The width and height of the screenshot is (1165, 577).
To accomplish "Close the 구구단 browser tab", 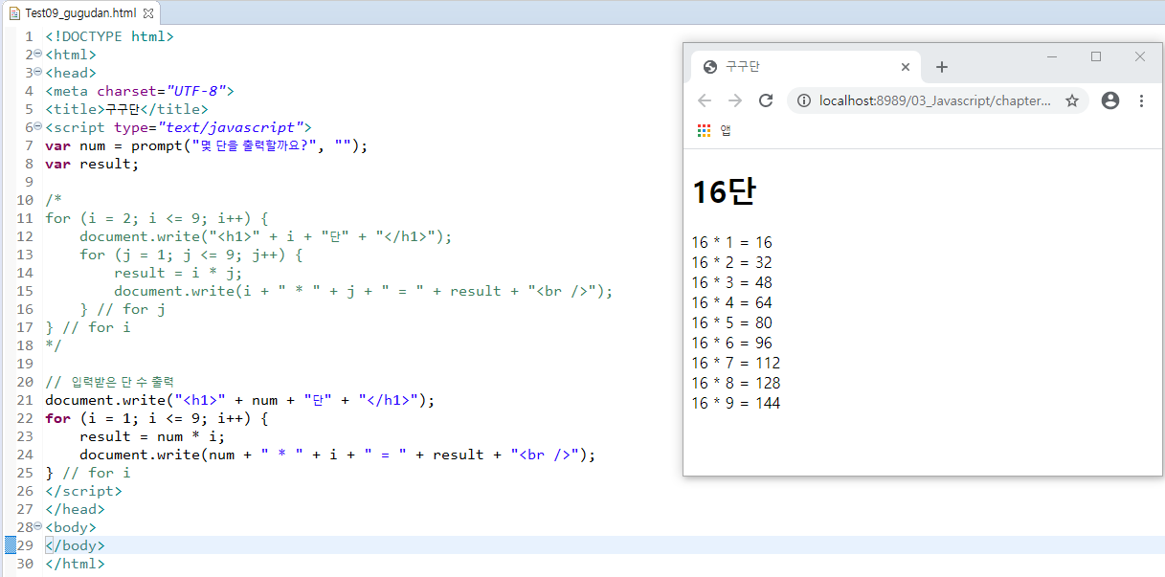I will [905, 67].
